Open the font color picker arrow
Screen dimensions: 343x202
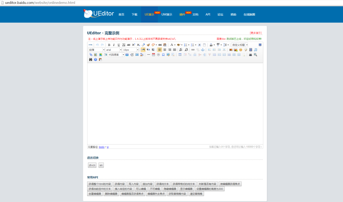(175, 45)
